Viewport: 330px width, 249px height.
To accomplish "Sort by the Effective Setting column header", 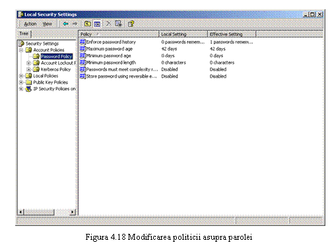I will click(232, 34).
